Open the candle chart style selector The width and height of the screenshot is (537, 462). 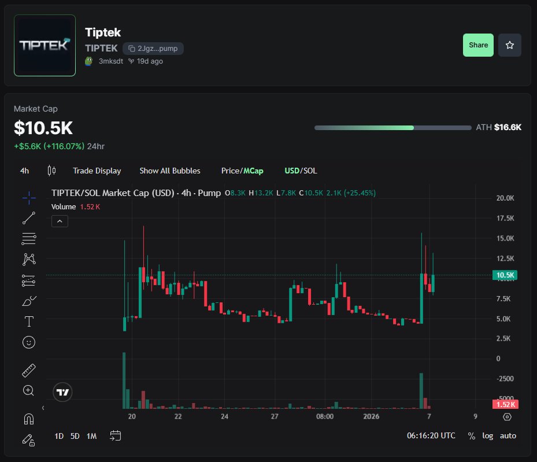click(51, 171)
